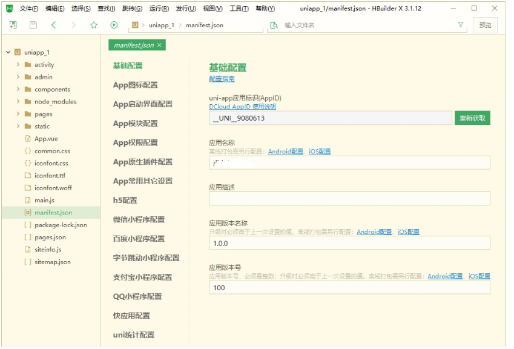Viewport: 514px width, 349px height.
Task: Select the App图标配置 section
Action: coord(135,85)
